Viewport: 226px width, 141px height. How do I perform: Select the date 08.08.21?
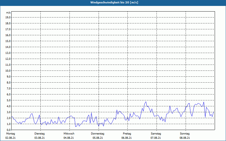click(185, 138)
